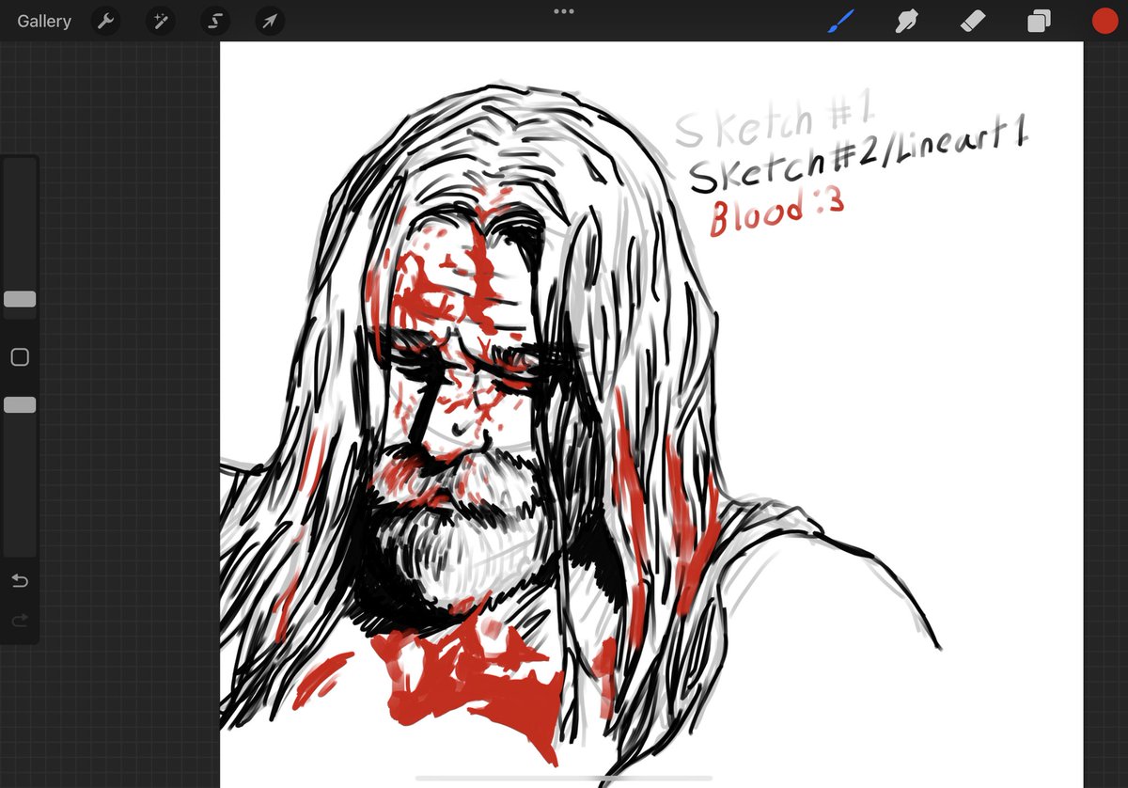The height and width of the screenshot is (788, 1128).
Task: Return to the Gallery
Action: point(44,21)
